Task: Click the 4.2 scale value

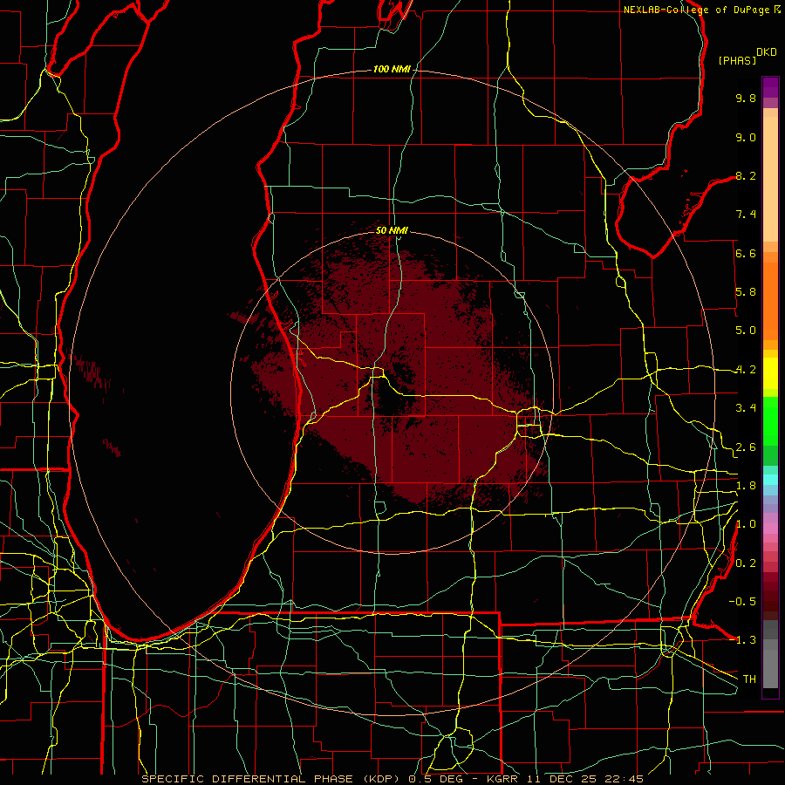Action: [746, 370]
